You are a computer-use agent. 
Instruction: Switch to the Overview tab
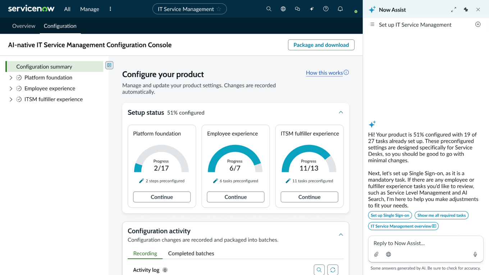click(x=24, y=26)
